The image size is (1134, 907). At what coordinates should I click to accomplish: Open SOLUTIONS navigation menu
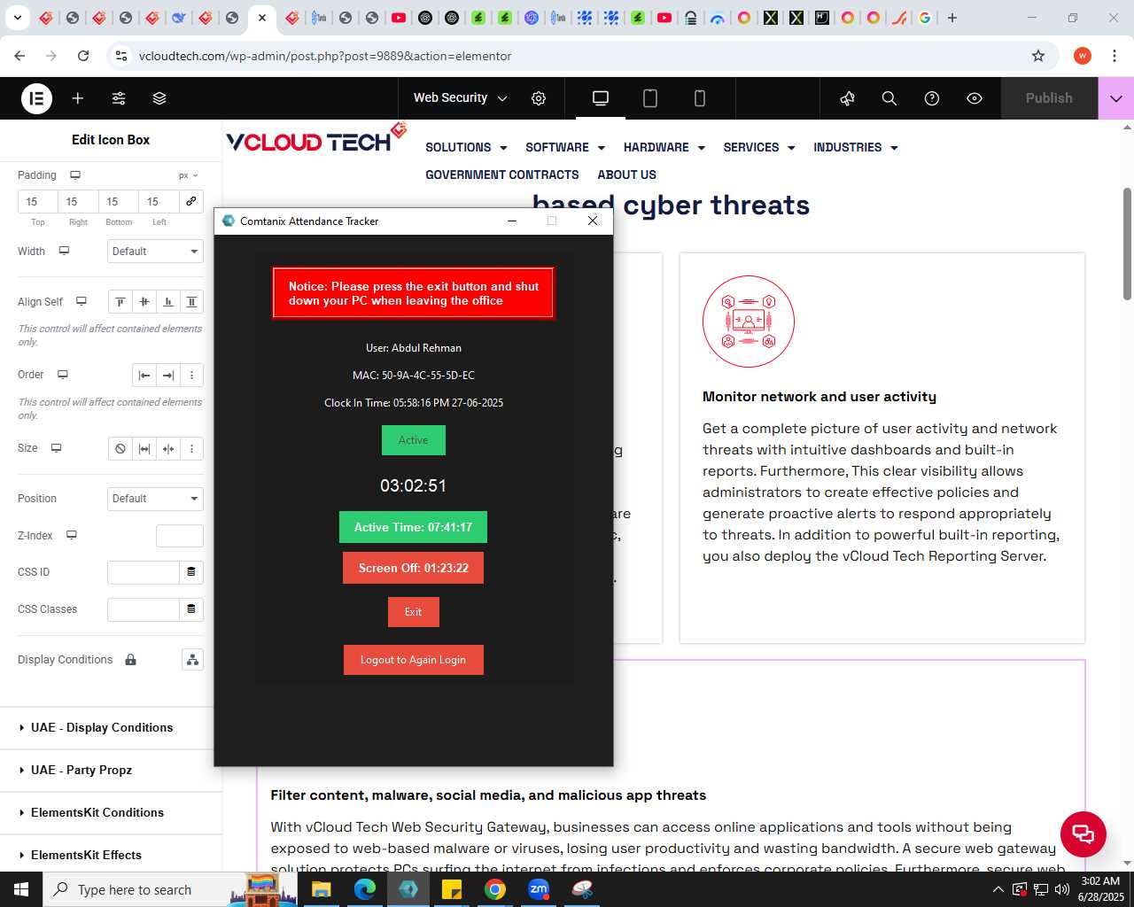[x=466, y=147]
